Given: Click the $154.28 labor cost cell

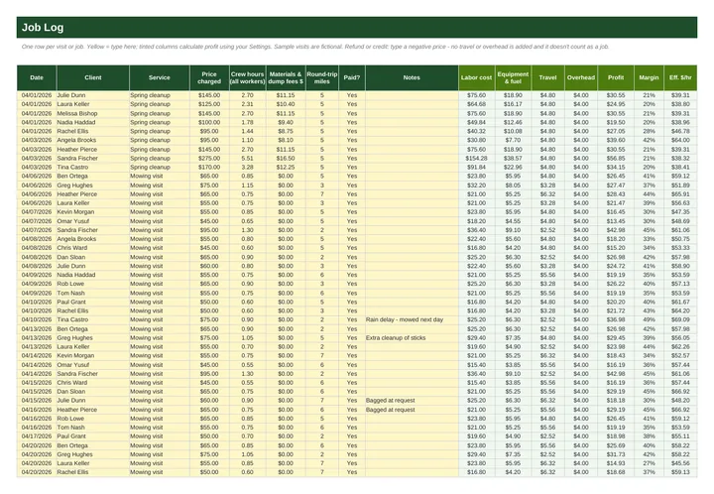Looking at the screenshot, I should click(476, 159).
